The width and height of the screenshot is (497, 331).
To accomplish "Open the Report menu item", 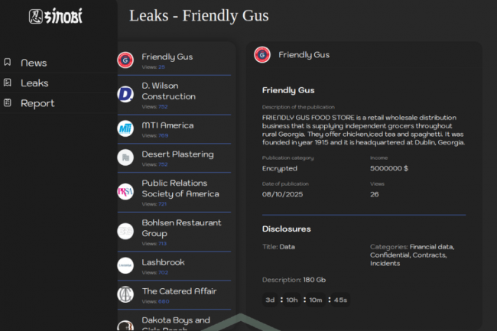I will (37, 103).
